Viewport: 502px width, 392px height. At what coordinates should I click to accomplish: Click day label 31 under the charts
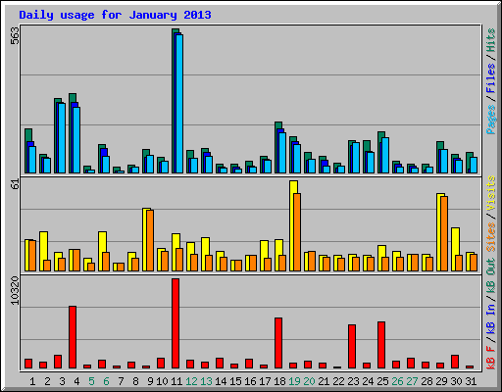pyautogui.click(x=471, y=381)
